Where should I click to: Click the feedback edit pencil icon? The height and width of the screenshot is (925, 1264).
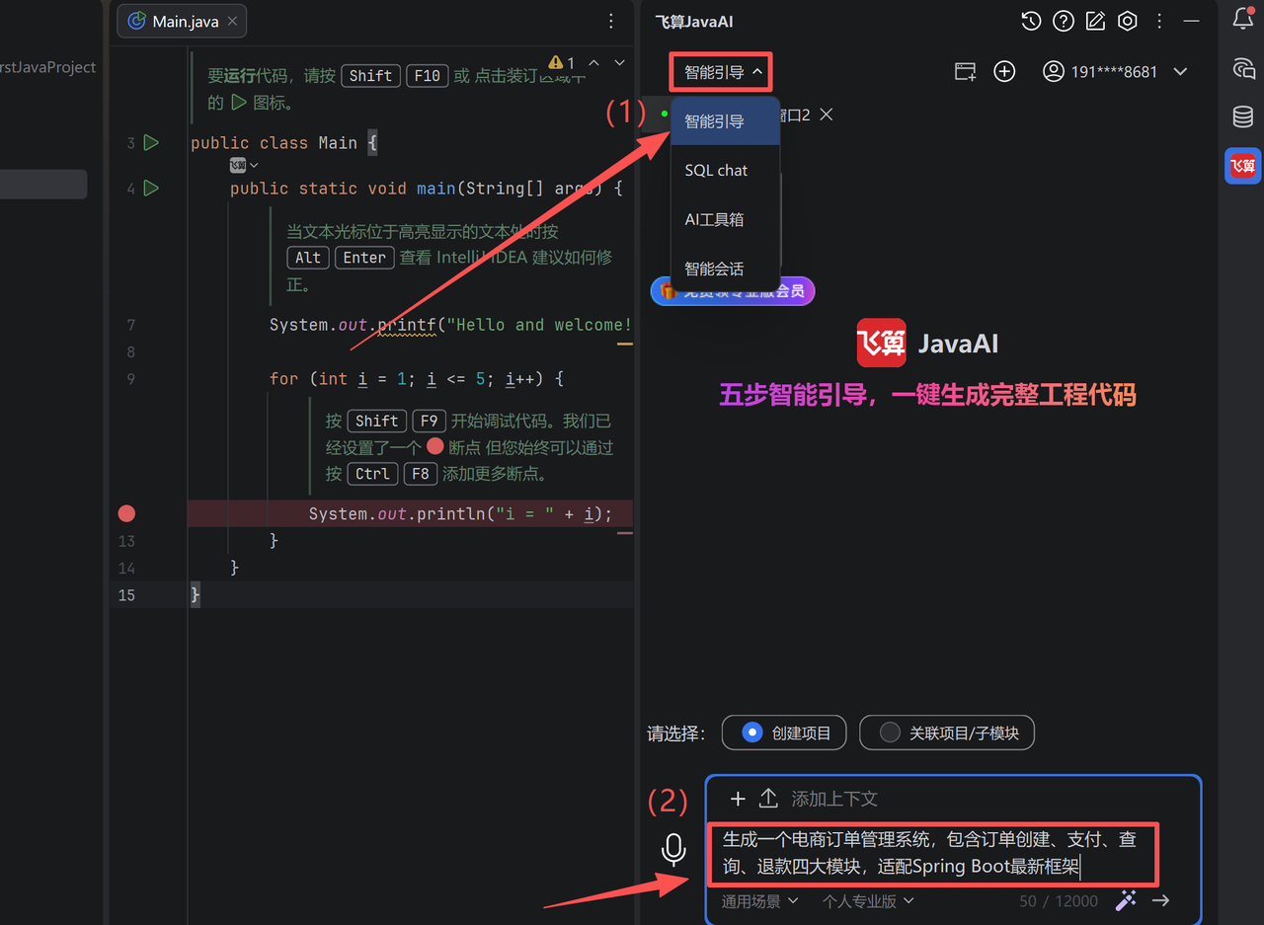pyautogui.click(x=1095, y=21)
